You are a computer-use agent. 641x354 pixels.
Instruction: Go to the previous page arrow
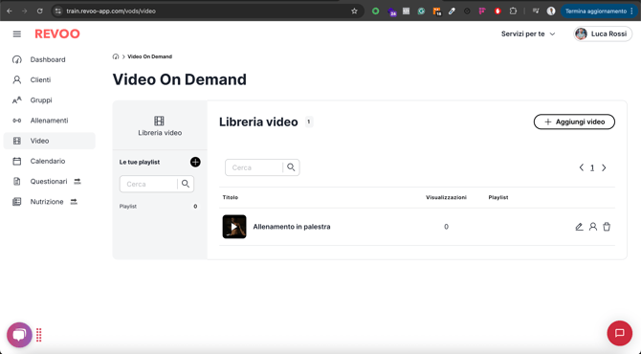pyautogui.click(x=582, y=167)
